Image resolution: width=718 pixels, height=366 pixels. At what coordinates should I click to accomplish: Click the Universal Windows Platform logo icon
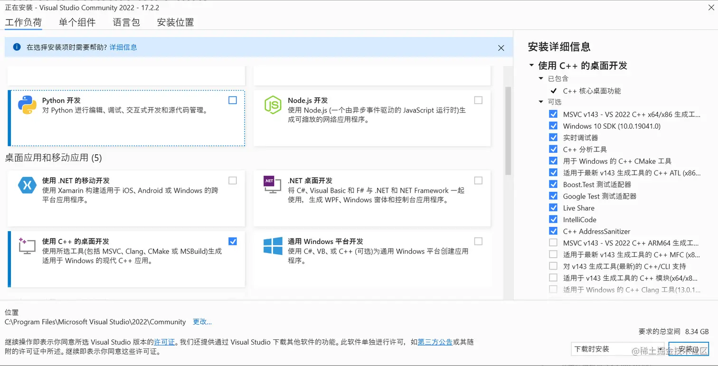(x=273, y=246)
